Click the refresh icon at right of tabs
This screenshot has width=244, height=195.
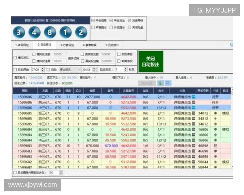tap(231, 45)
